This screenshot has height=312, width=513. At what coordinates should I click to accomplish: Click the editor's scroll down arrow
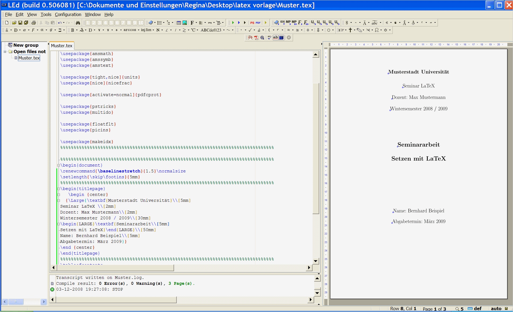click(x=316, y=261)
